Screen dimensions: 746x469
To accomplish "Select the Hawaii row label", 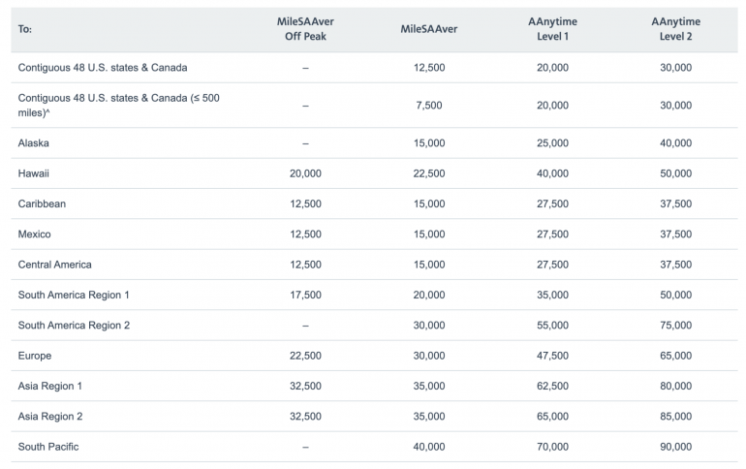I will pos(34,173).
